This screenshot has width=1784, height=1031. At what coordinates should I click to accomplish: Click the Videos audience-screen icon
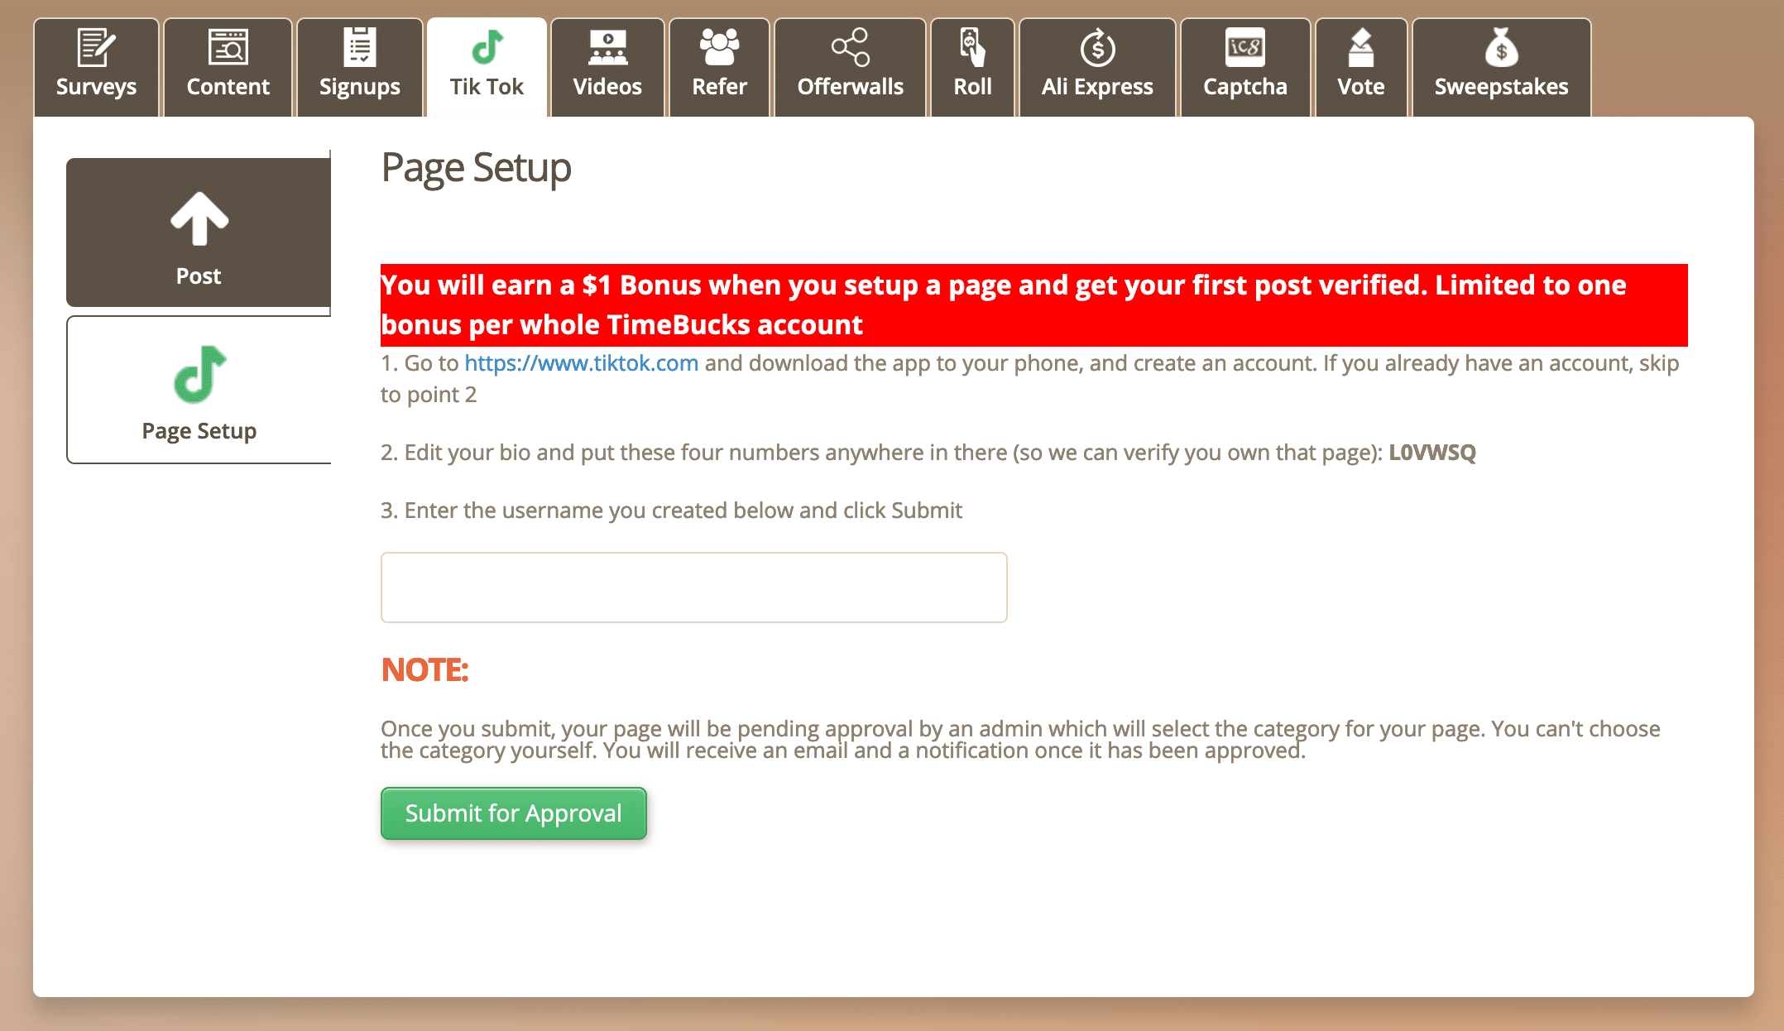(x=607, y=47)
